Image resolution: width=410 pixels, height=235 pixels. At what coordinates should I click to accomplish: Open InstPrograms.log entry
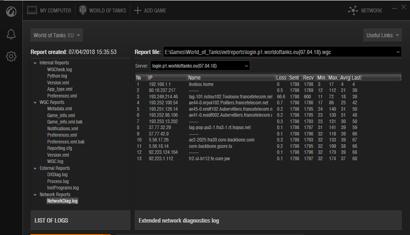click(x=63, y=188)
